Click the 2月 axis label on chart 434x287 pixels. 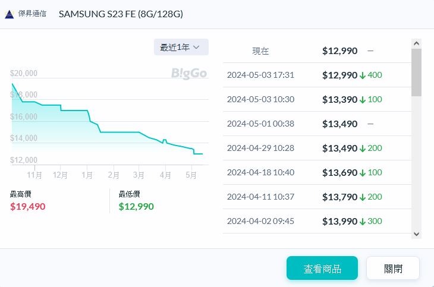[x=113, y=175]
